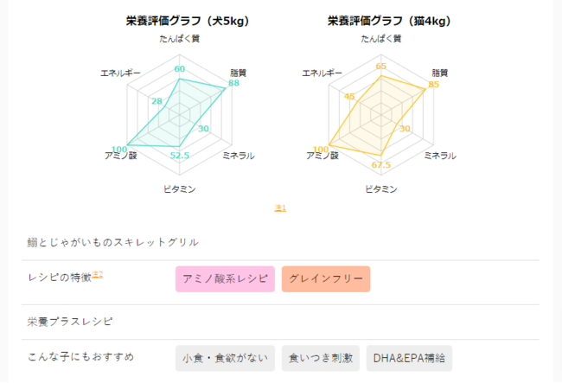Click the dog chart's アミノ酸 value 100
This screenshot has height=383, width=562.
coord(119,149)
